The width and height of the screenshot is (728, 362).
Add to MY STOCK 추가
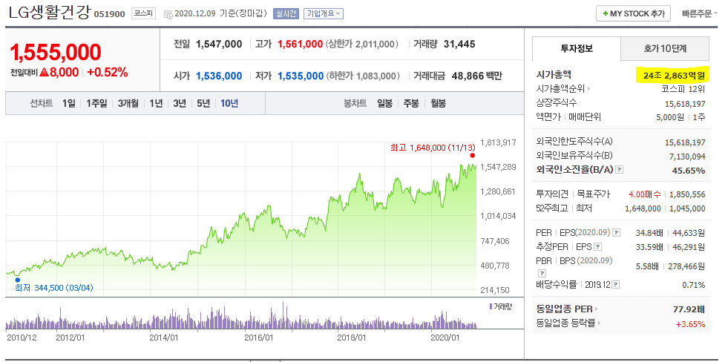(x=633, y=13)
